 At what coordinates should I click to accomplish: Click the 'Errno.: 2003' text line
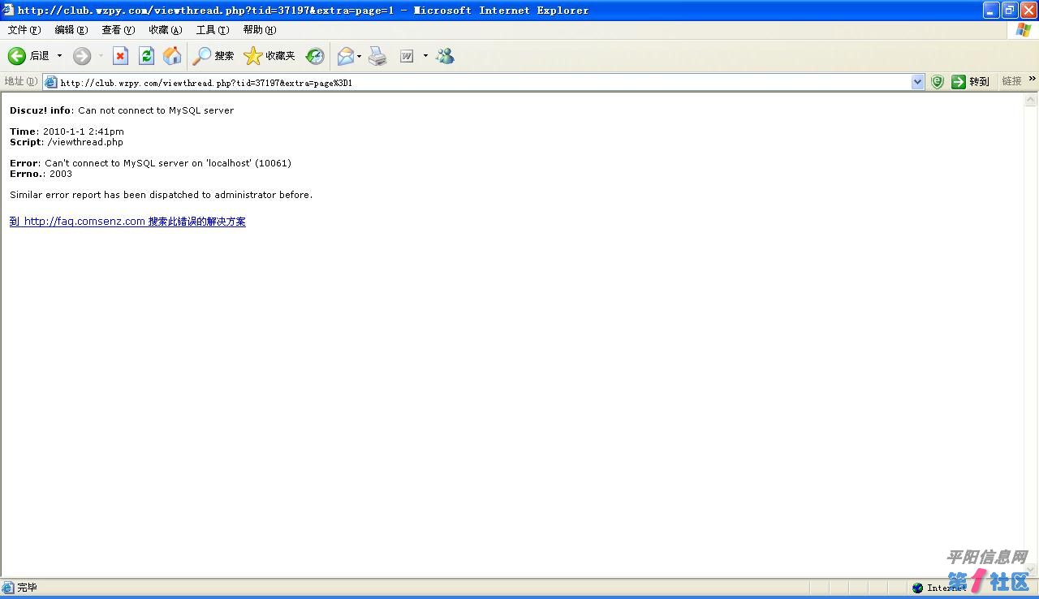pyautogui.click(x=41, y=174)
